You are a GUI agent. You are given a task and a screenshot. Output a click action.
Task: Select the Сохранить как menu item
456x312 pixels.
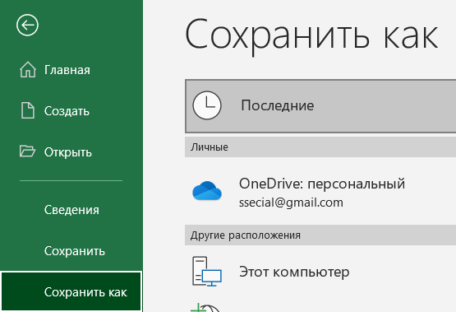coord(71,292)
